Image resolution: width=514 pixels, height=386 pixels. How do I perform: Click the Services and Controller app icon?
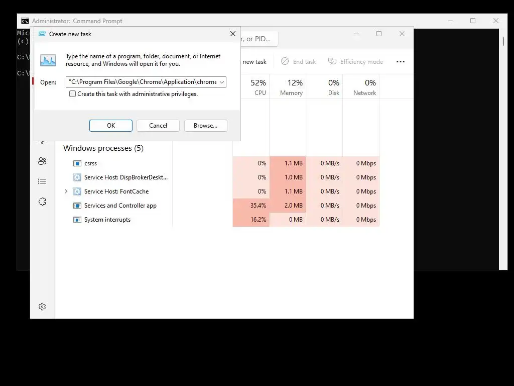77,206
